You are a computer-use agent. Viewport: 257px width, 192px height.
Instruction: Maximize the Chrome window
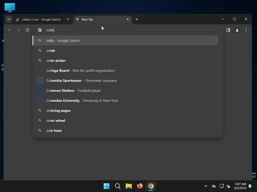coord(234,19)
